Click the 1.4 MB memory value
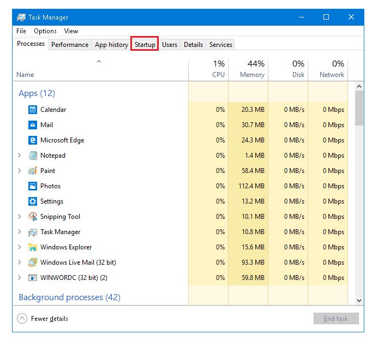Viewport: 372px width, 340px height. [x=255, y=156]
